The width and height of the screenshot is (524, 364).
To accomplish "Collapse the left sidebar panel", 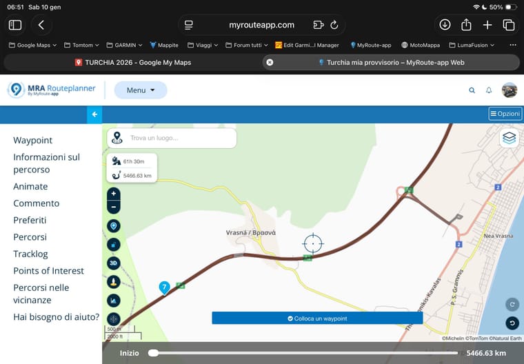I will point(94,114).
